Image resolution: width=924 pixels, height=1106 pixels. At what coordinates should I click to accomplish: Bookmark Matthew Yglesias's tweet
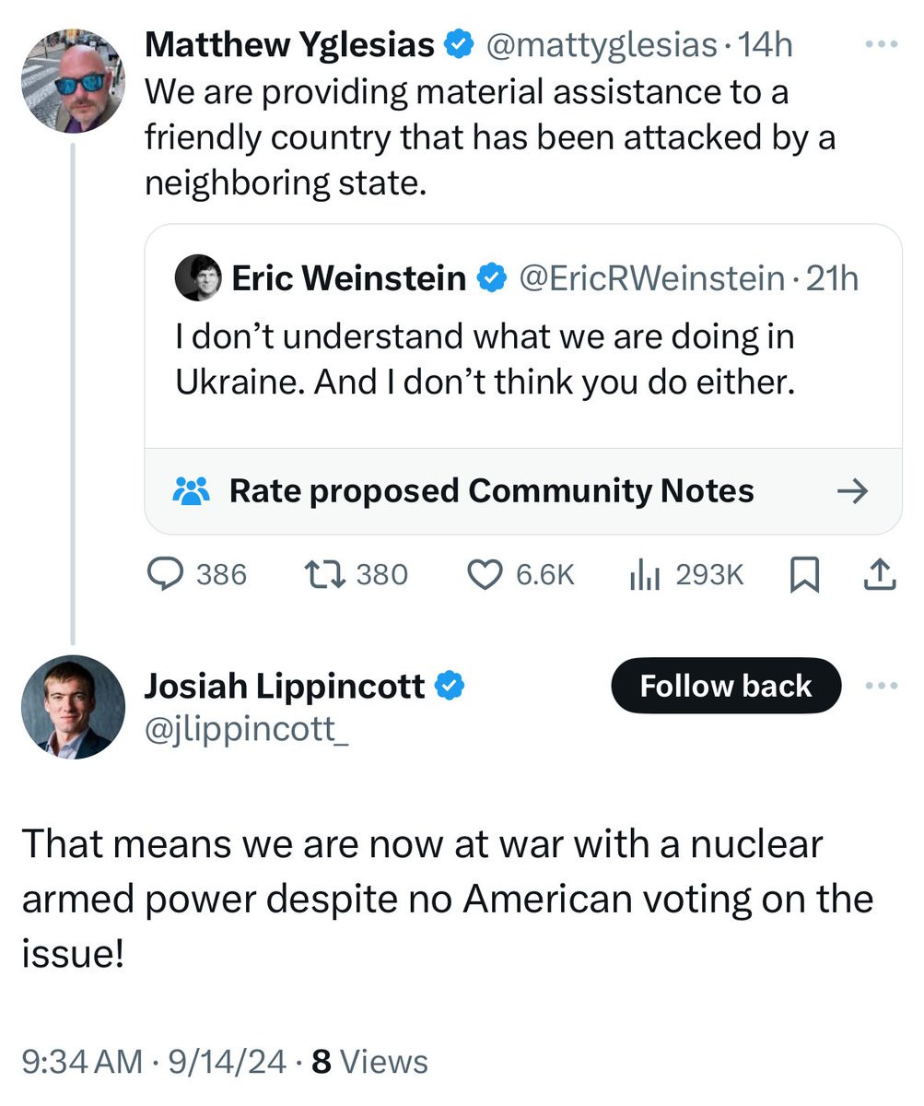(x=805, y=576)
